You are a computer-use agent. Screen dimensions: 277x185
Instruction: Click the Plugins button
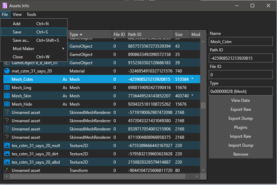pyautogui.click(x=241, y=127)
